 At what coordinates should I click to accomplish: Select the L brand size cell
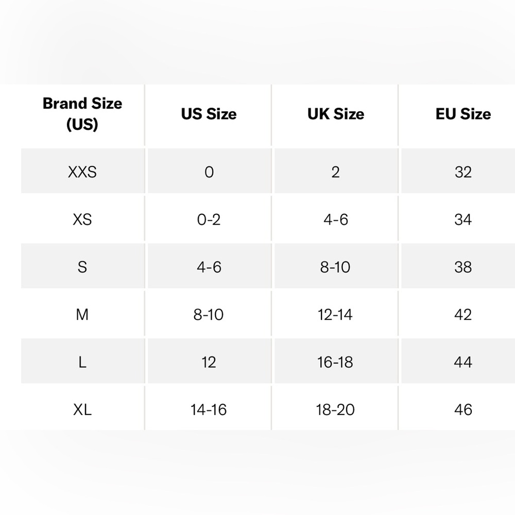pos(82,362)
